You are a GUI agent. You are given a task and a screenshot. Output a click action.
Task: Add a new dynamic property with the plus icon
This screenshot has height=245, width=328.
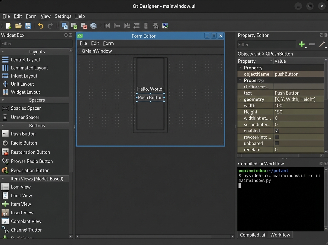click(301, 44)
